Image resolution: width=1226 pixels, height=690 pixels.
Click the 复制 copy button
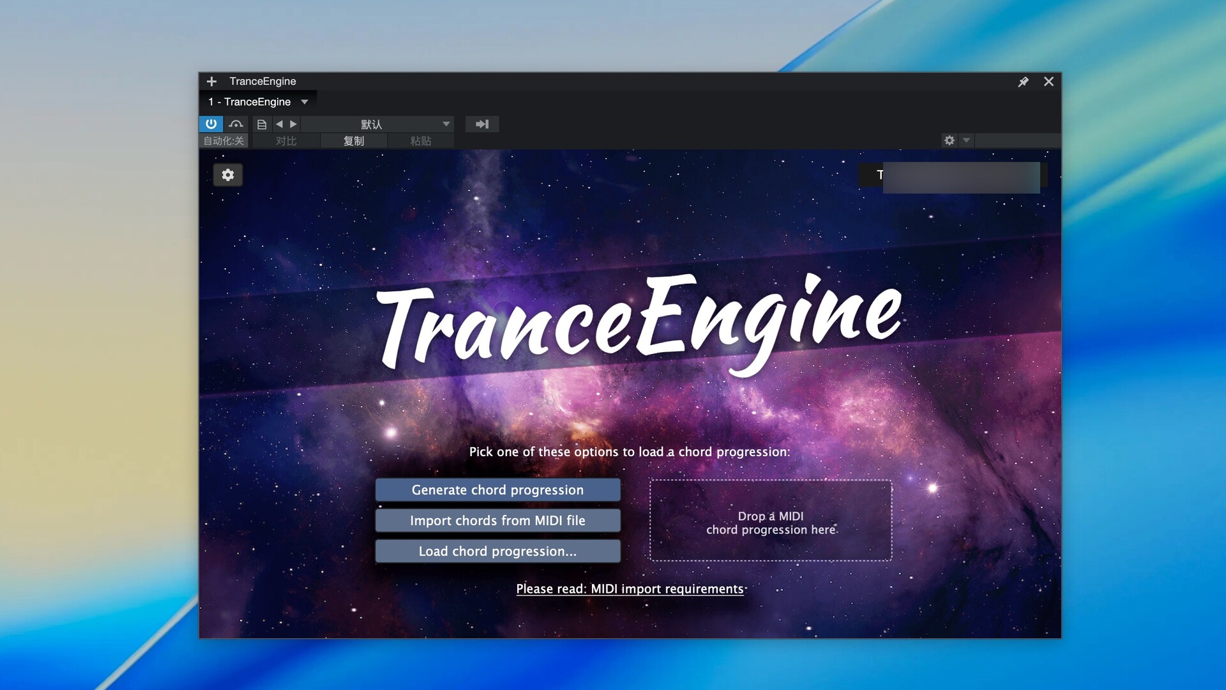click(x=354, y=141)
